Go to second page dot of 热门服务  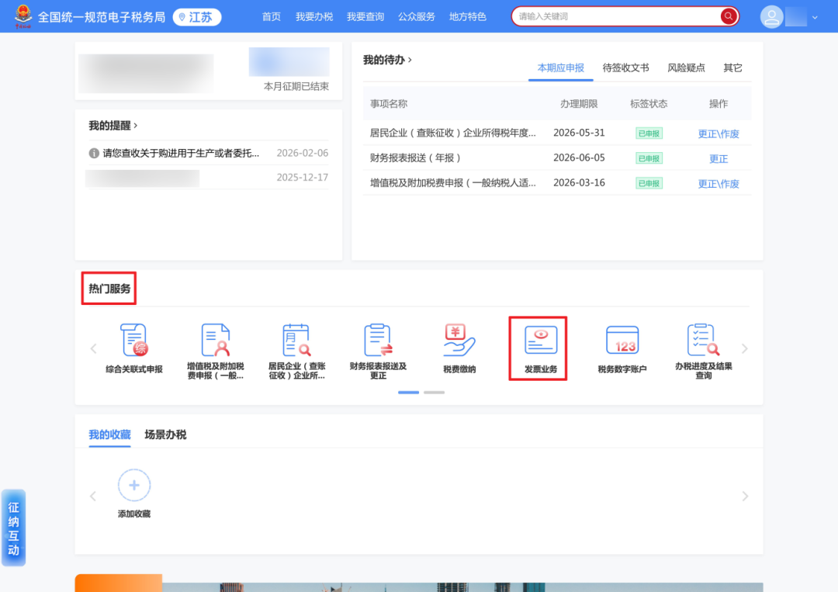tap(434, 392)
